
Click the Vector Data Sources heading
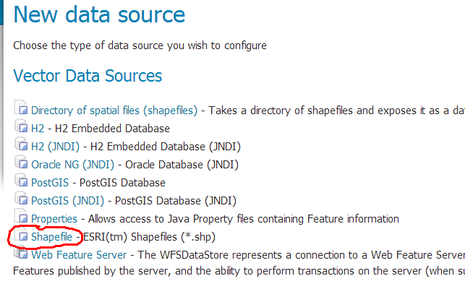[88, 76]
